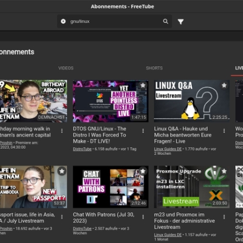Visit DistroTube channel under Chat With Patrons

click(82, 228)
